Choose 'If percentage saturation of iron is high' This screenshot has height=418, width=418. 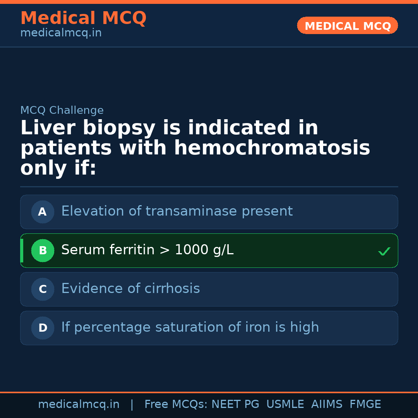[x=190, y=327]
